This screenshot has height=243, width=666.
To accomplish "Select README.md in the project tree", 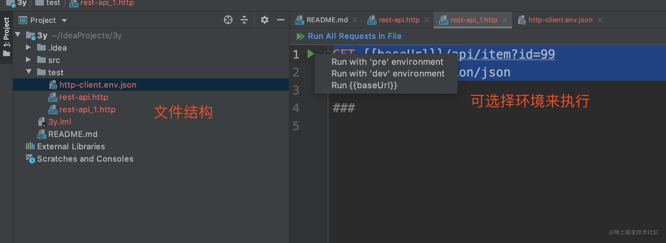I will tap(73, 134).
